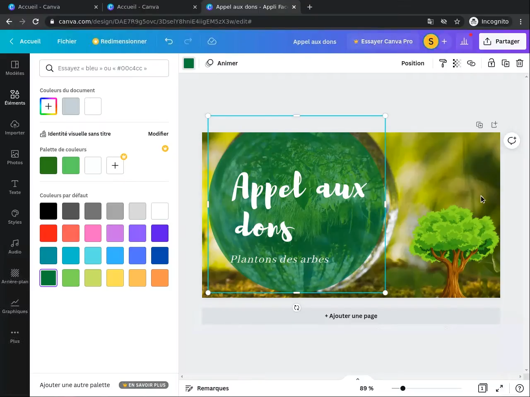Bookmark this page with the star icon

click(x=457, y=22)
